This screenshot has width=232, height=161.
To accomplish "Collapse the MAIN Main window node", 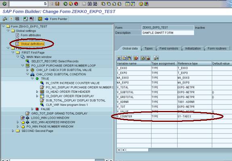I will (x=18, y=56).
